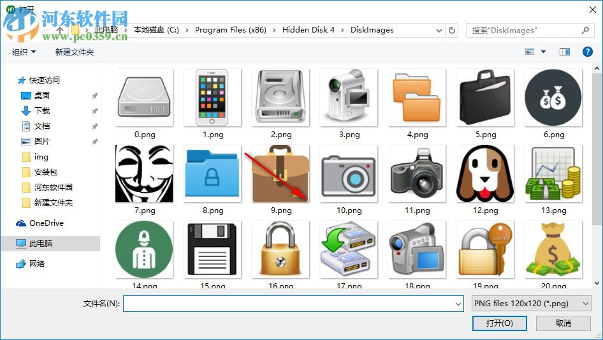Viewport: 603px width, 340px height.
Task: Select the 4.png orange folders image
Action: coord(417,98)
